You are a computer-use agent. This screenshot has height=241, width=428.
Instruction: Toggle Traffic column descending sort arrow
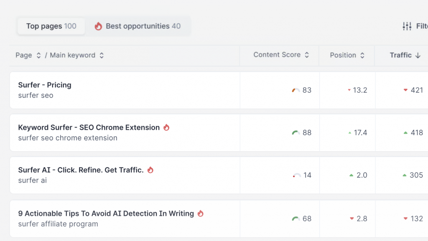[x=418, y=56]
